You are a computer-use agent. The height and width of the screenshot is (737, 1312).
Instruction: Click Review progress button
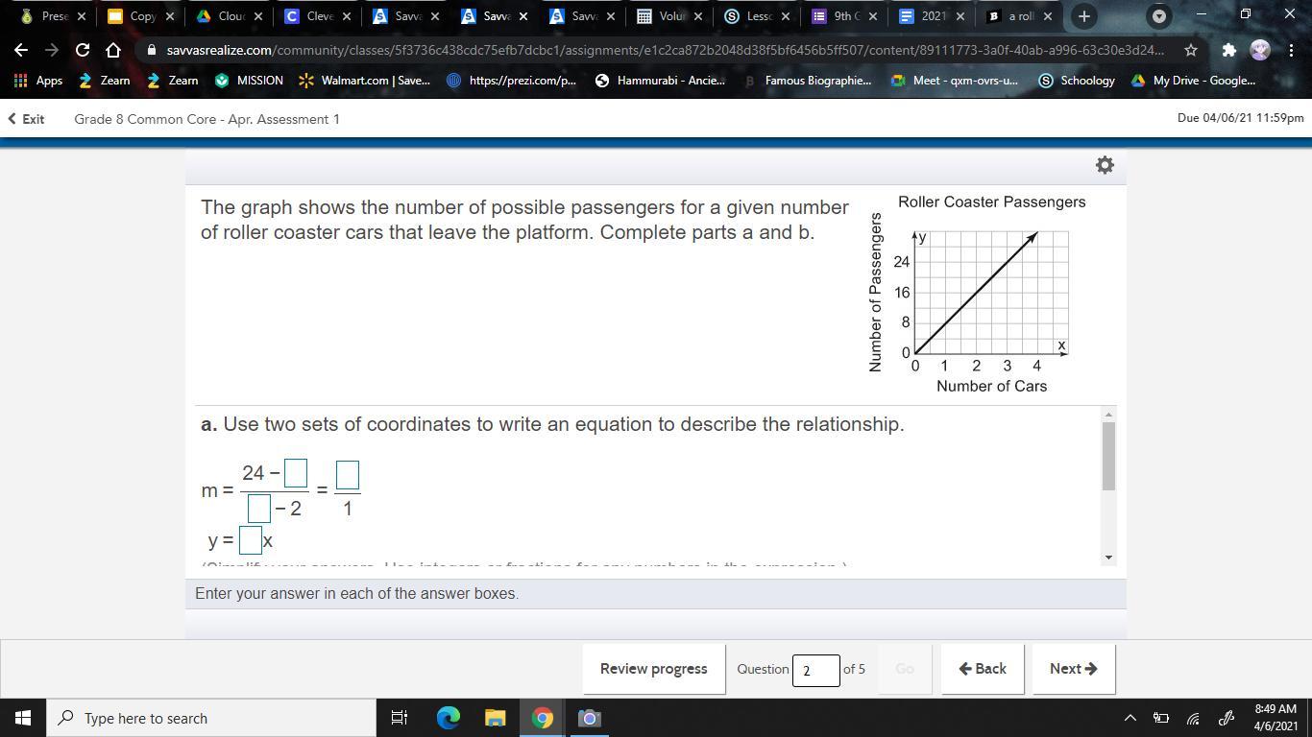(653, 669)
